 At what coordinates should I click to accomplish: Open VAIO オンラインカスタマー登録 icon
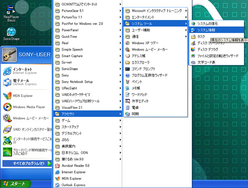(x=7, y=129)
